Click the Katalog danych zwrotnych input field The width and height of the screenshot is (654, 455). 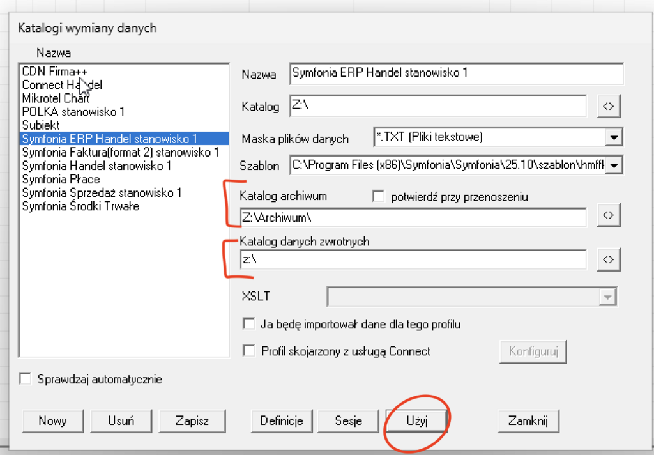pyautogui.click(x=413, y=259)
